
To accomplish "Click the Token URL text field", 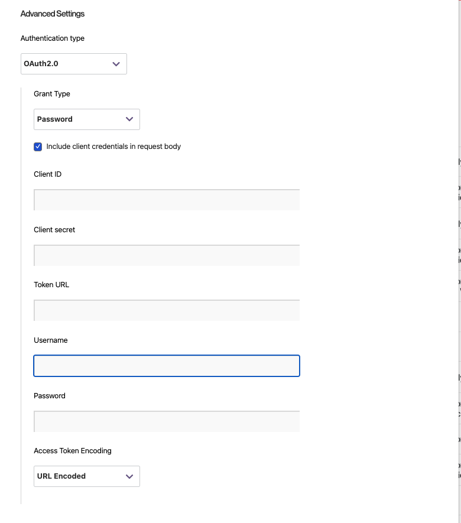I will click(x=167, y=310).
